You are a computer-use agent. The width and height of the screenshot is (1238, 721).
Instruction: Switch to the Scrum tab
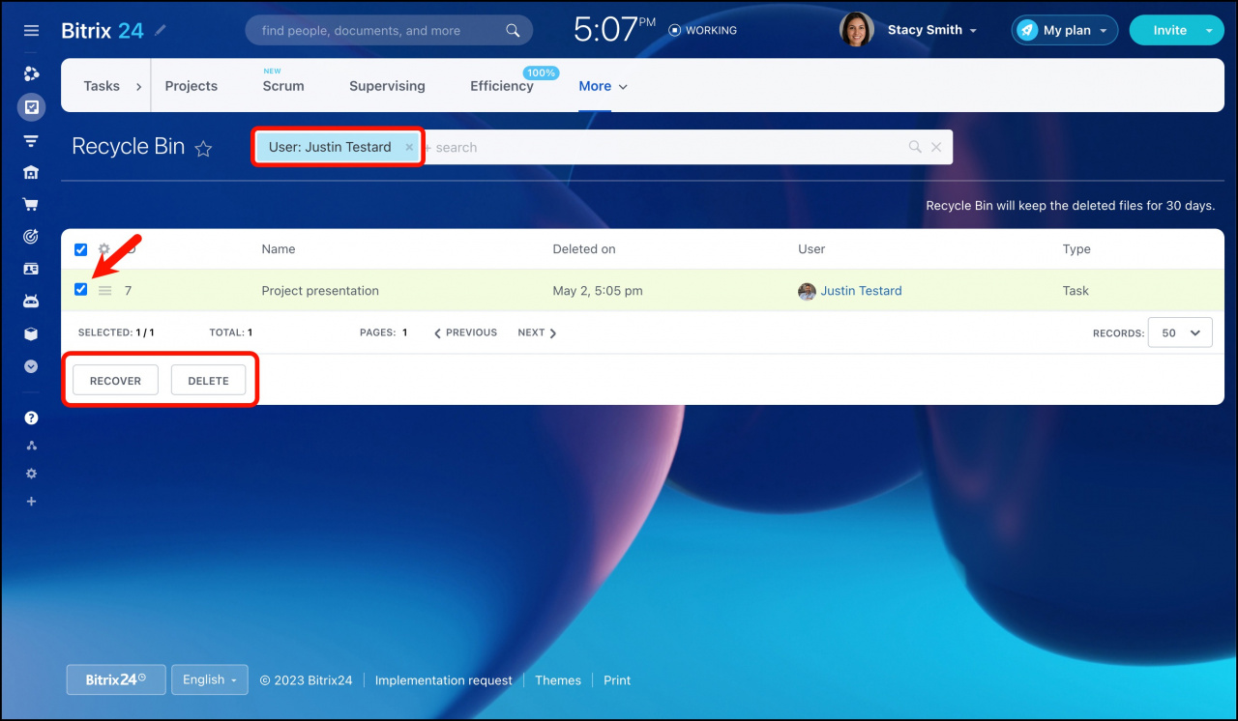283,86
